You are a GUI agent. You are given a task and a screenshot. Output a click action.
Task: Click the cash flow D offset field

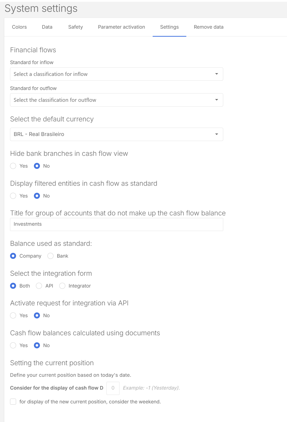[x=113, y=388]
